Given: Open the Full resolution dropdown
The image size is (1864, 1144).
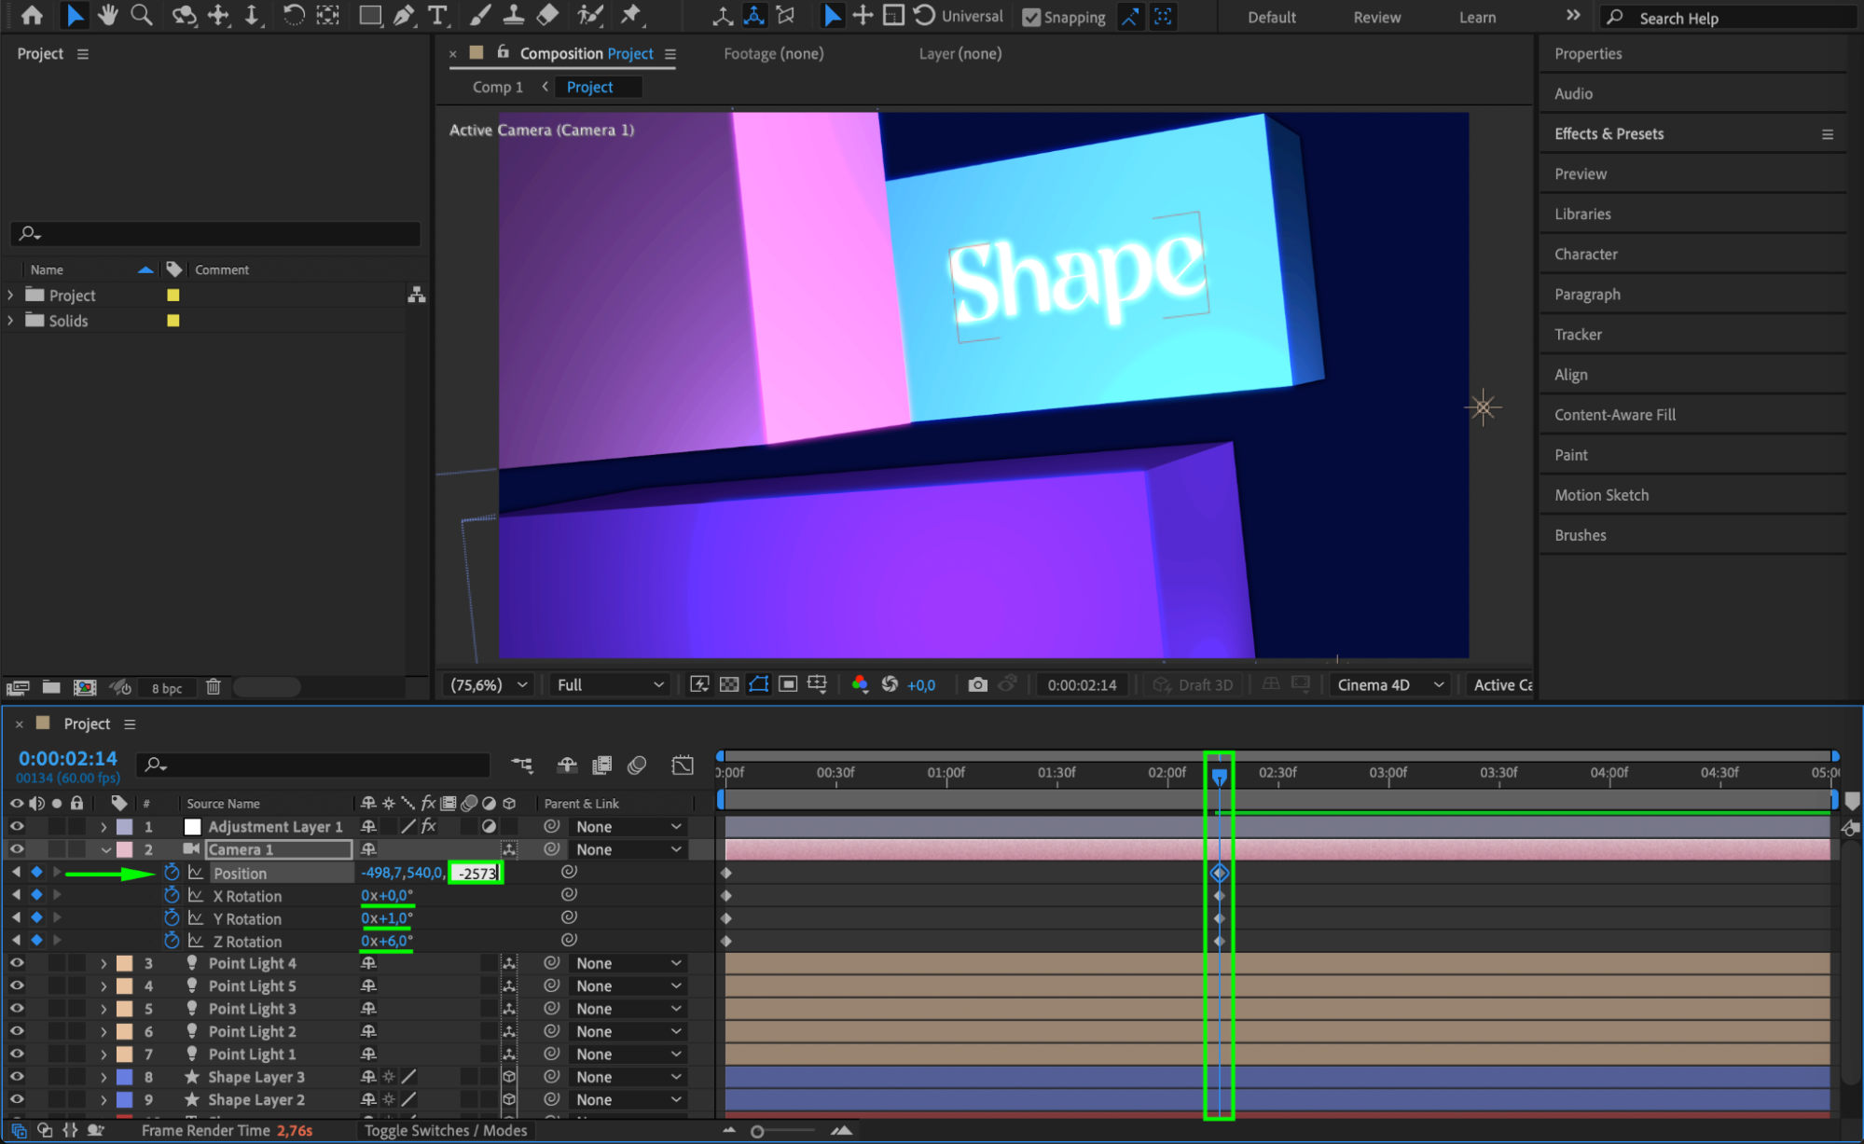Looking at the screenshot, I should pos(610,684).
